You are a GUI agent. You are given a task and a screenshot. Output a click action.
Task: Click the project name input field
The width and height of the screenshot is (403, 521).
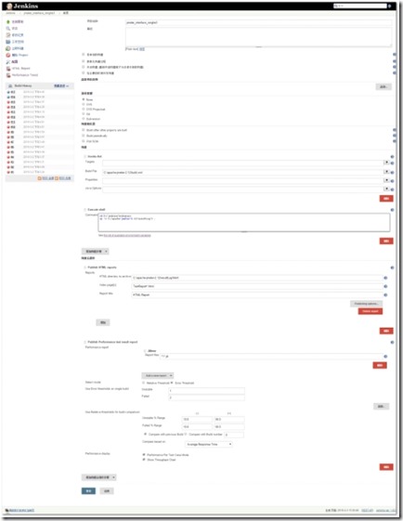coord(258,22)
